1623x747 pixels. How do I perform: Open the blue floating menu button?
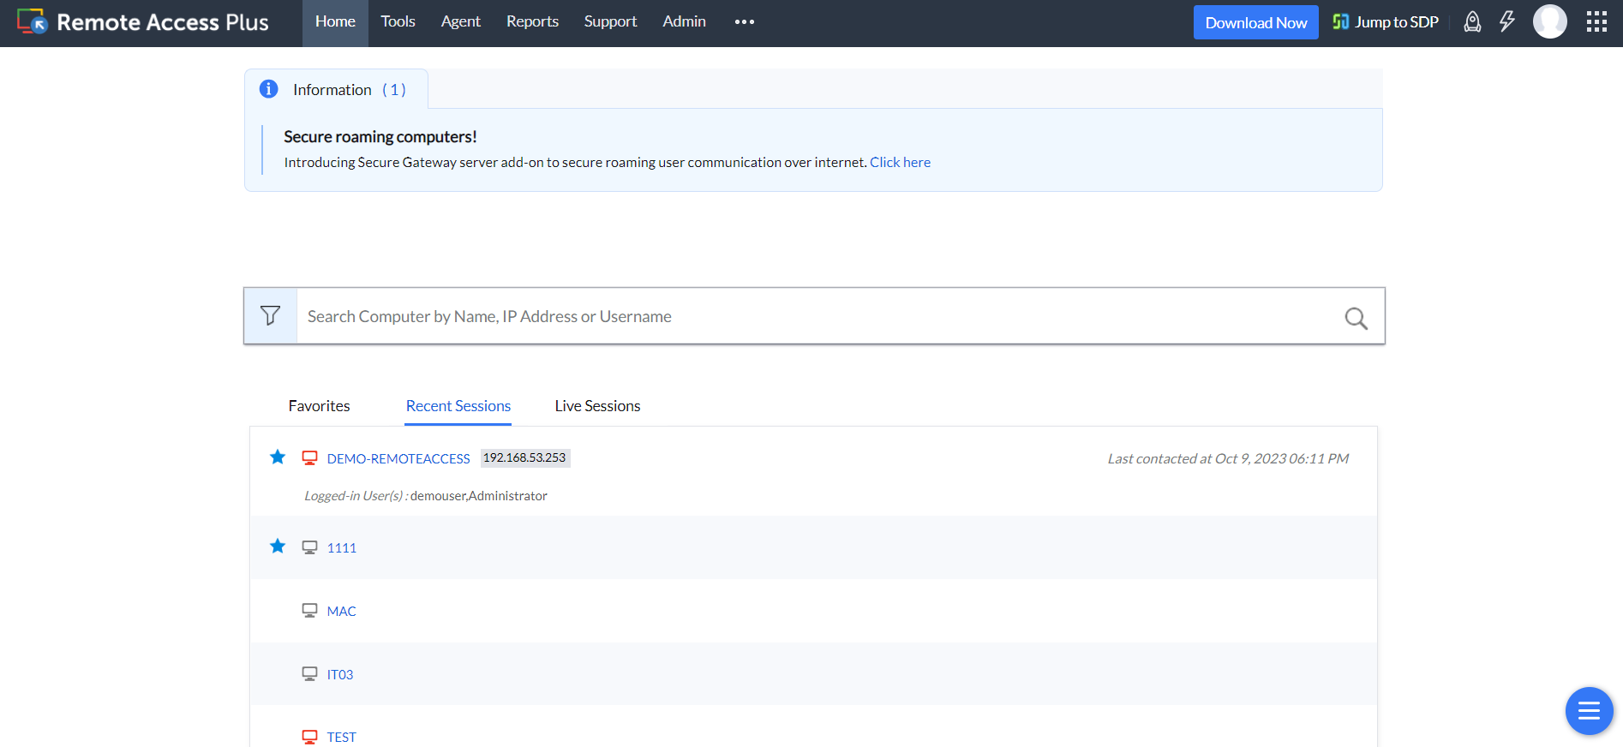point(1589,711)
